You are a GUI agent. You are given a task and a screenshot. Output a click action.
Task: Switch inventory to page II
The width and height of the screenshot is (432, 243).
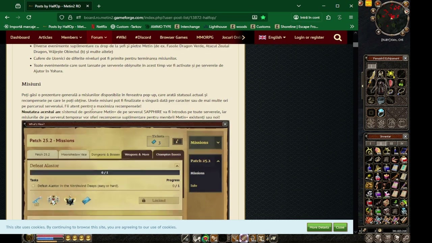[x=381, y=143]
